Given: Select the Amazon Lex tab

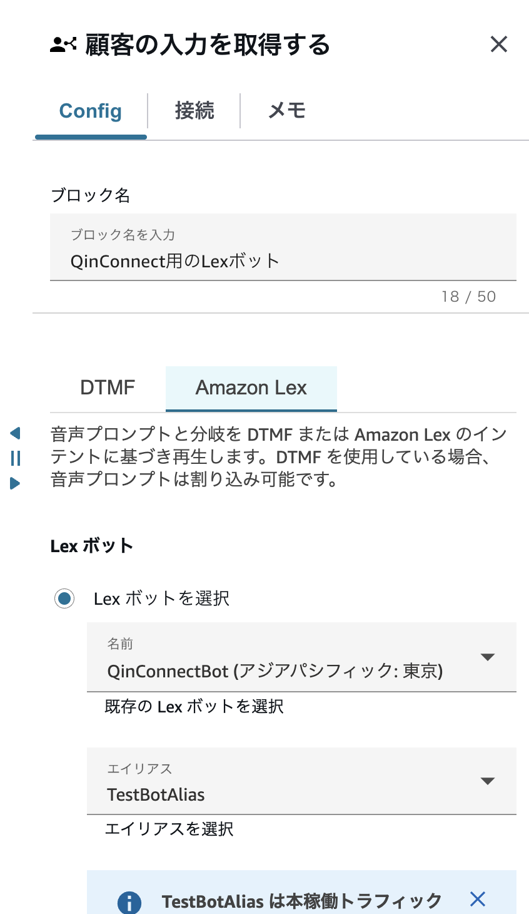Looking at the screenshot, I should tap(251, 388).
